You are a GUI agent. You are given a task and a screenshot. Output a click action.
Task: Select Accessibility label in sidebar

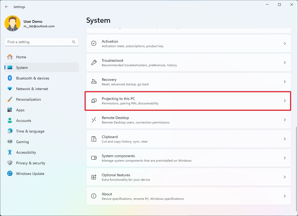[26, 152]
